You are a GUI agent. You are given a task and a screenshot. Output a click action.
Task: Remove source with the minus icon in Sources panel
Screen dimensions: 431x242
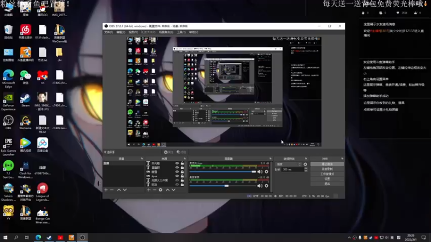[155, 190]
